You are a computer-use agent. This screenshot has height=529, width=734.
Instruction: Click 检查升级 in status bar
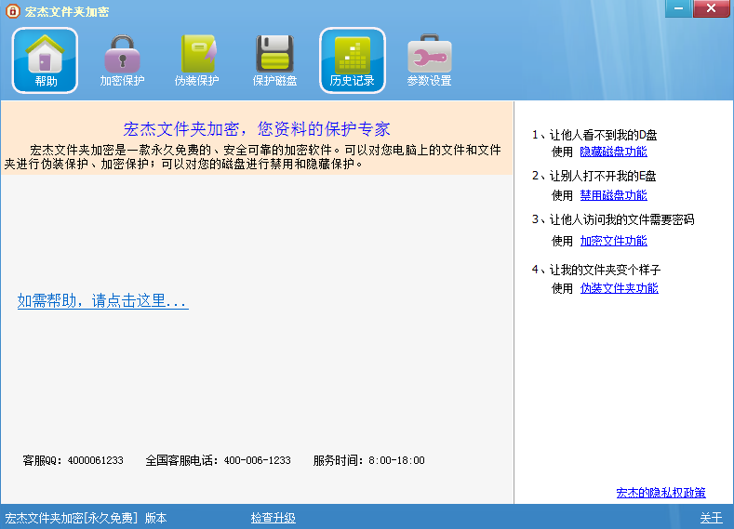pyautogui.click(x=273, y=518)
